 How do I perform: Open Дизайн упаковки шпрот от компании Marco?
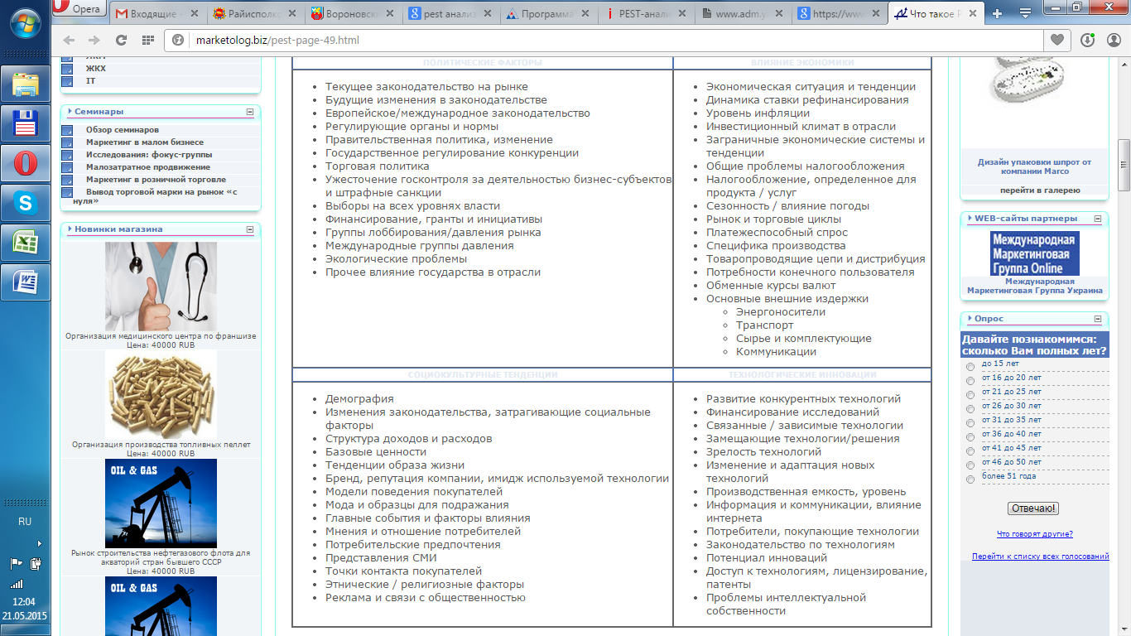[1035, 166]
